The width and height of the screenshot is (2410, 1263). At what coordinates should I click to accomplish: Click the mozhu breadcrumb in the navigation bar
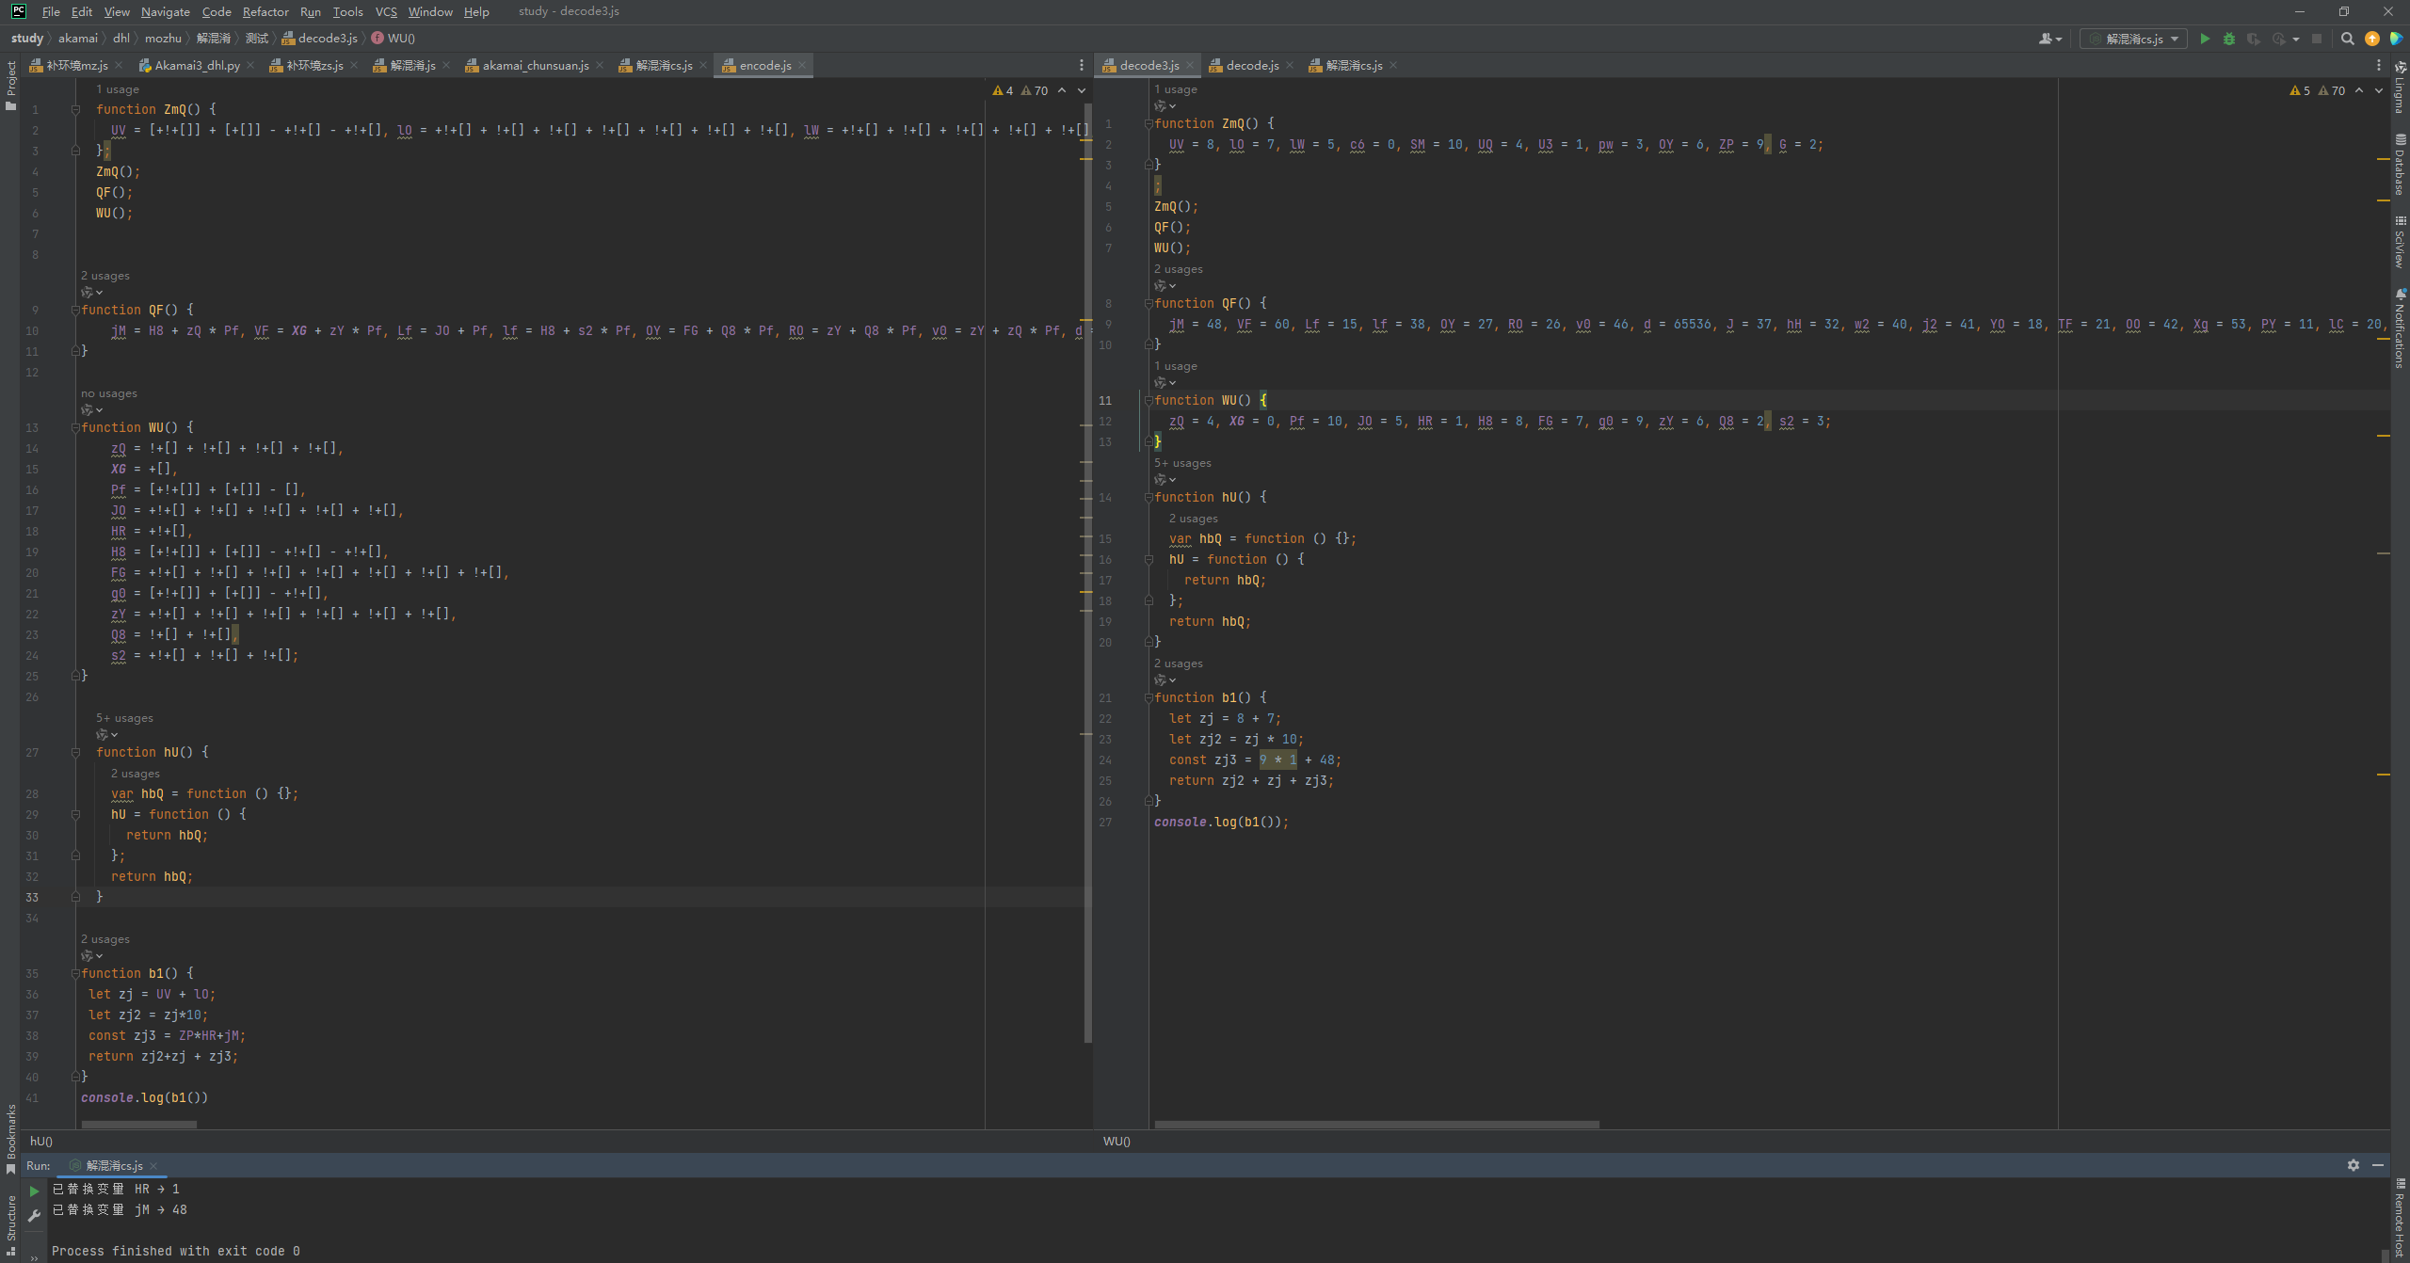[x=163, y=39]
